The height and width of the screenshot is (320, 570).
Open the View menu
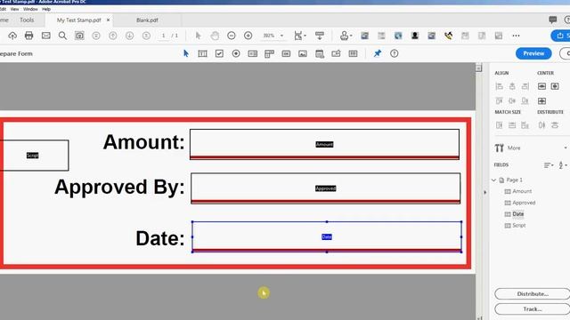tap(15, 9)
